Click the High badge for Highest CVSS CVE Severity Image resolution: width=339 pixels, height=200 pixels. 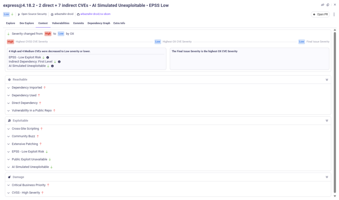[10, 42]
